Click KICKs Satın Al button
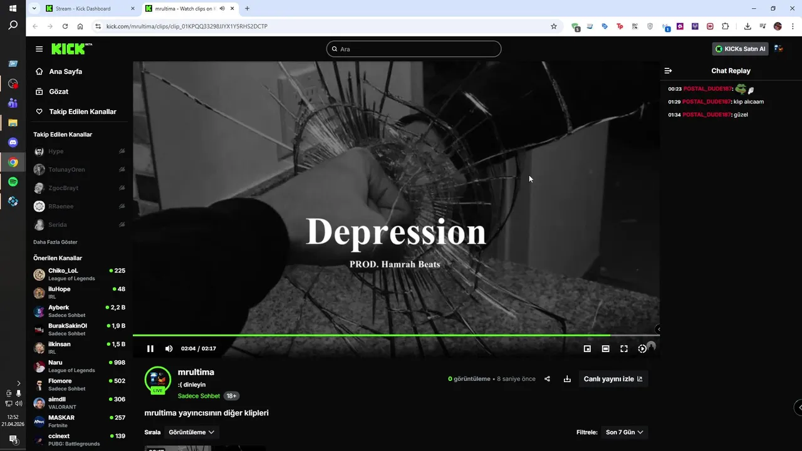Screen dimensions: 802x451 [740, 49]
